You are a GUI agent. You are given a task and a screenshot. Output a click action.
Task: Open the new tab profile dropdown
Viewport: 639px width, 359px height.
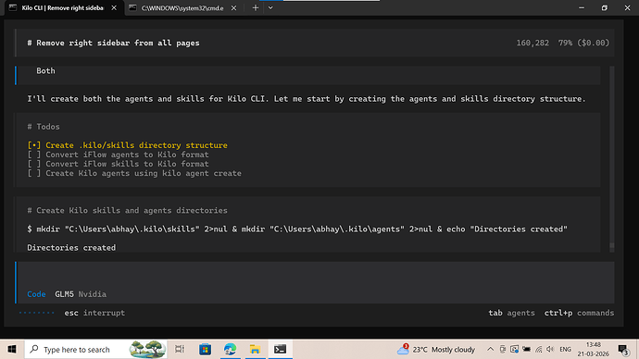click(x=270, y=7)
